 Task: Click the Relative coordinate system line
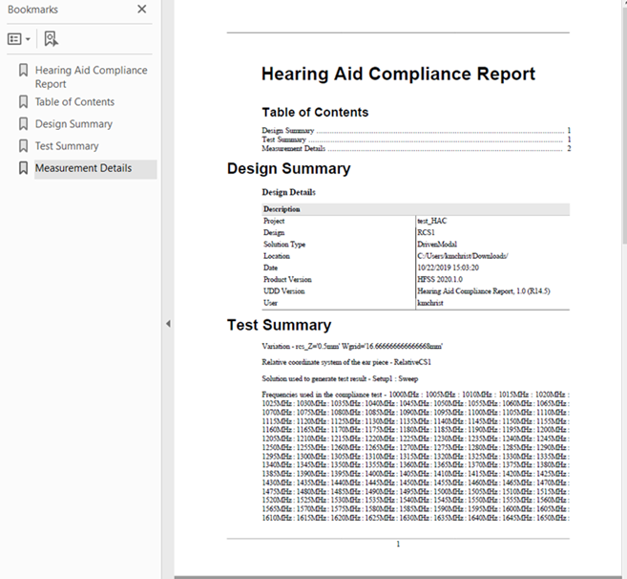pyautogui.click(x=346, y=362)
